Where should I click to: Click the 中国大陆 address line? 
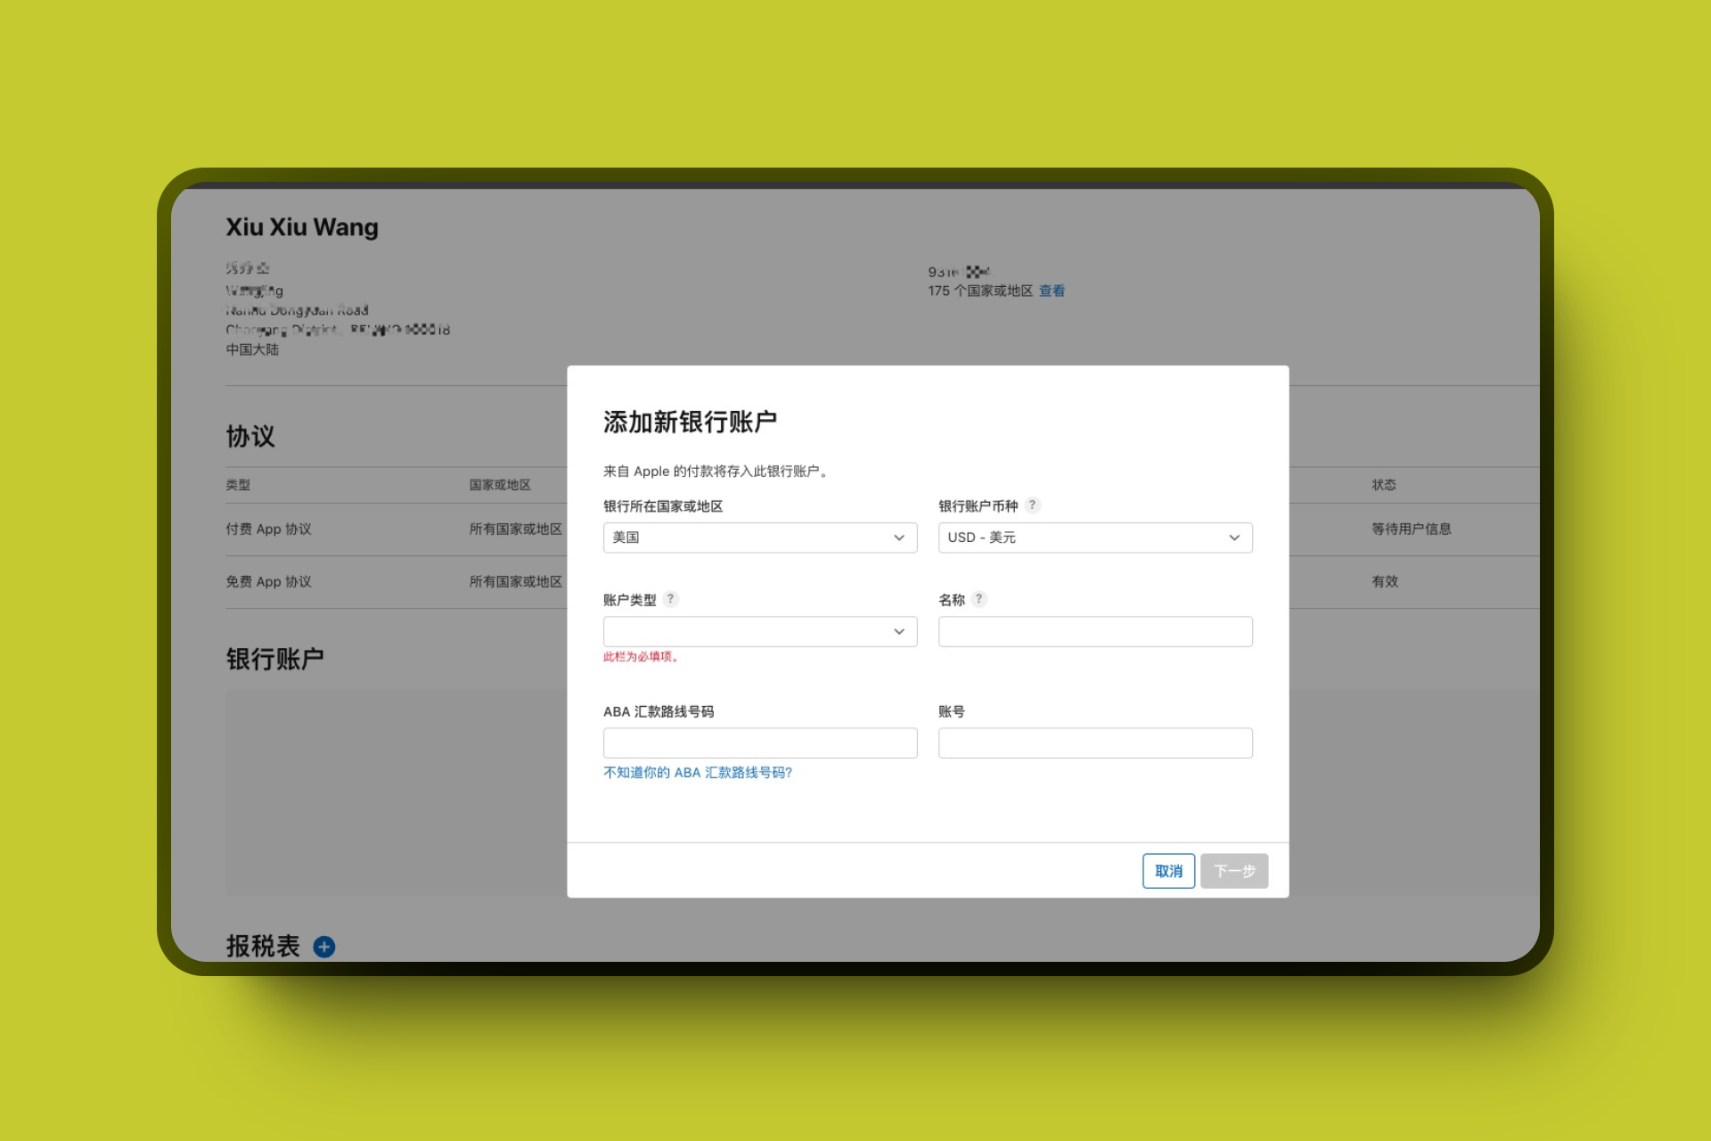click(252, 349)
